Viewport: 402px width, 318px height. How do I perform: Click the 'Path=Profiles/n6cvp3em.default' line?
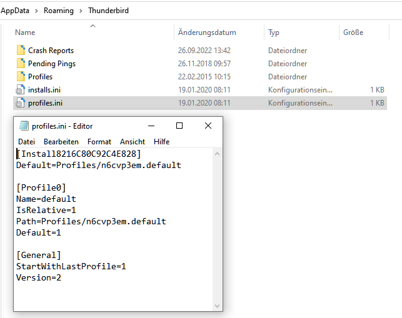[91, 221]
